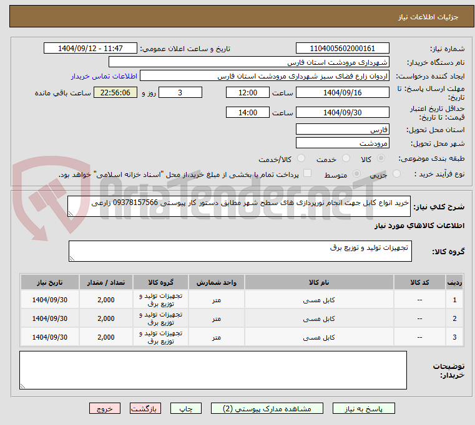Click row number 2 in the table

tap(454, 318)
